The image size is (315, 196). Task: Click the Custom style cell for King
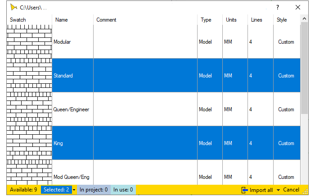click(x=286, y=143)
